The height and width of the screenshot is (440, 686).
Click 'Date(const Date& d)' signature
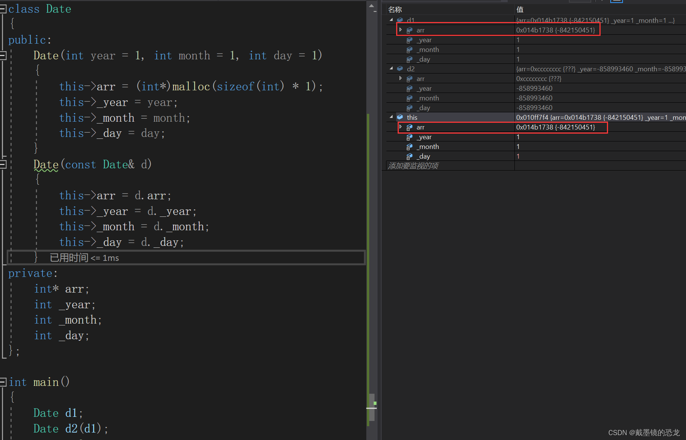coord(93,165)
